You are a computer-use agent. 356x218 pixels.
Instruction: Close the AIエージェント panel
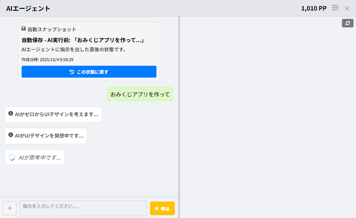[347, 8]
